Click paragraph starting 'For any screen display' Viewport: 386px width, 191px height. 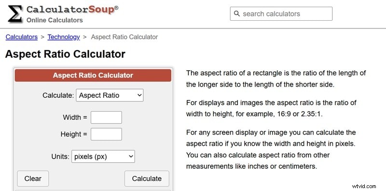coord(271,149)
